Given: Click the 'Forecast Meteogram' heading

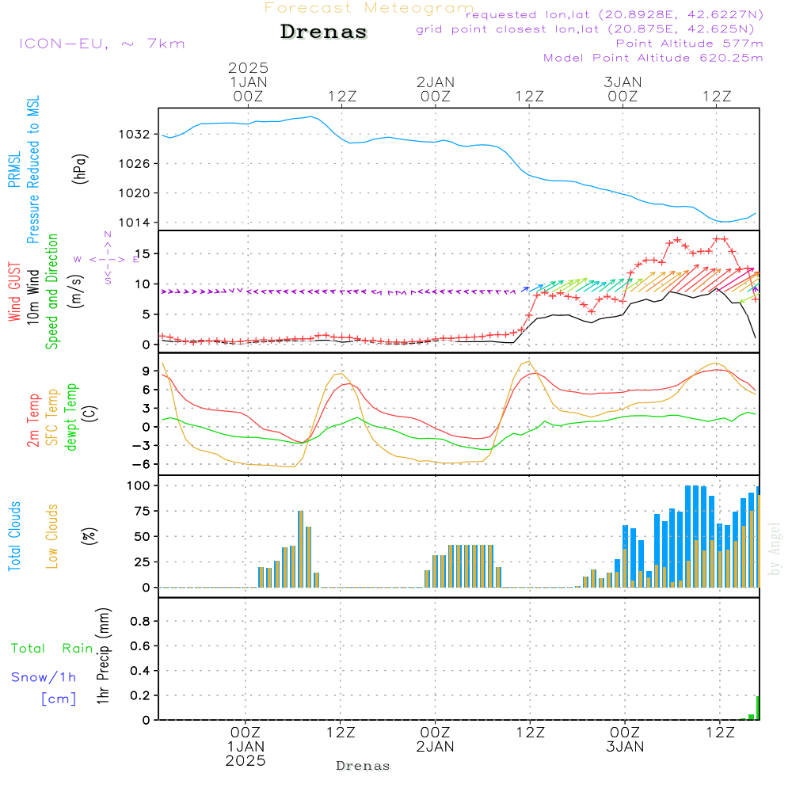Looking at the screenshot, I should tap(369, 8).
